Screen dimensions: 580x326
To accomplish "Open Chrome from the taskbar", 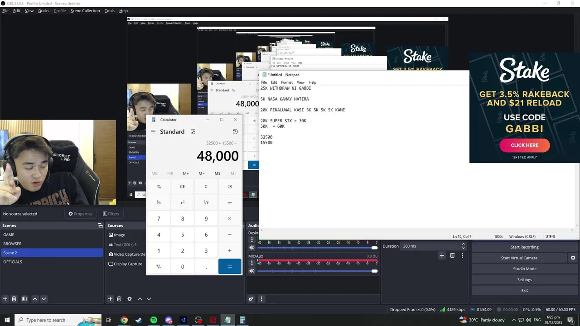I will coord(124,320).
